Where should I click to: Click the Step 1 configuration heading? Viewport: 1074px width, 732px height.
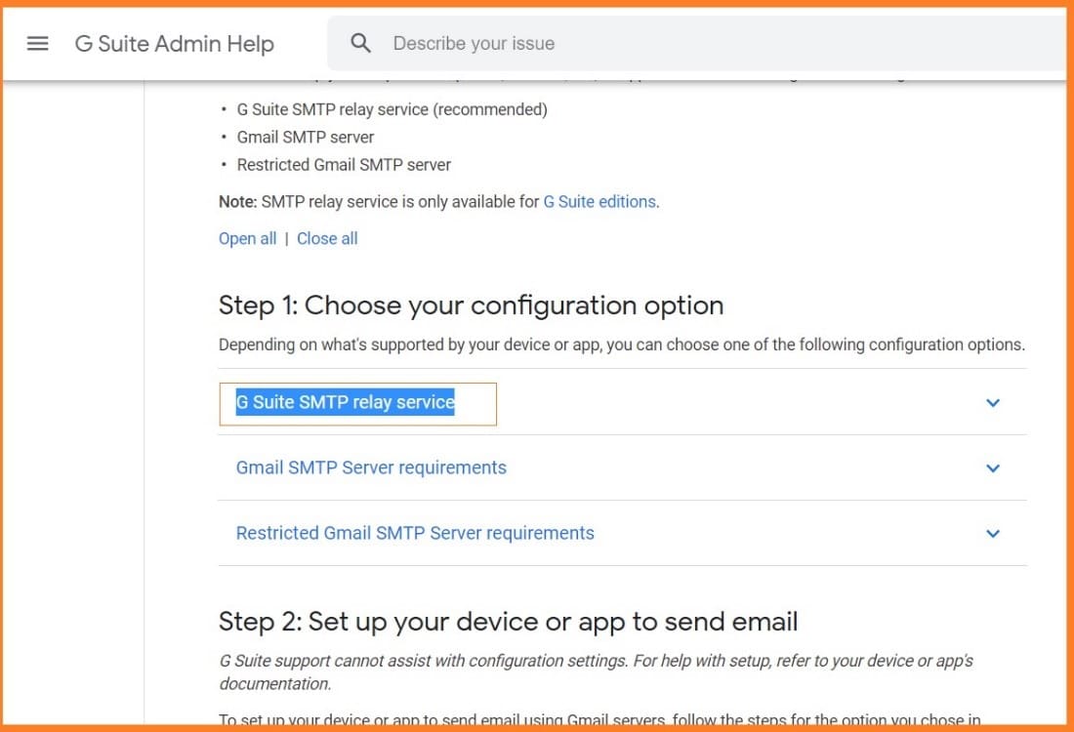point(471,305)
